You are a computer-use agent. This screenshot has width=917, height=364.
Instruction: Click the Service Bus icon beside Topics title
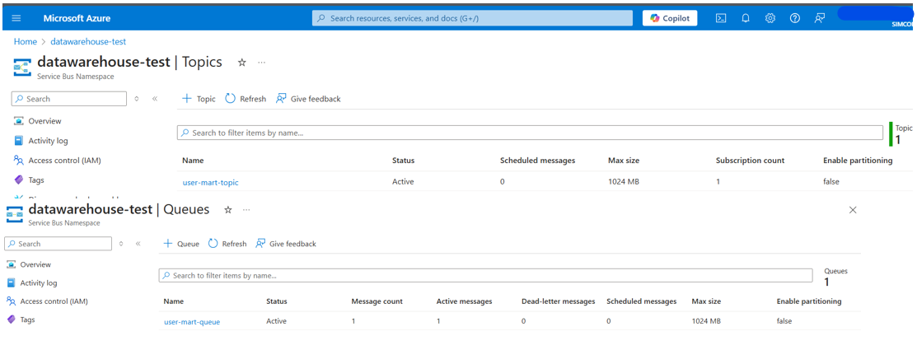[23, 67]
